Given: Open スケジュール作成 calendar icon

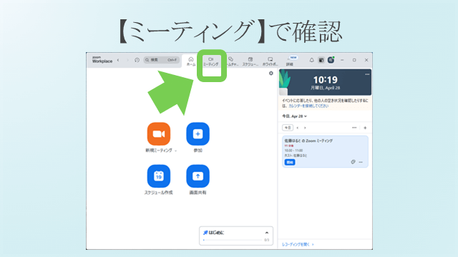Looking at the screenshot, I should click(x=159, y=176).
